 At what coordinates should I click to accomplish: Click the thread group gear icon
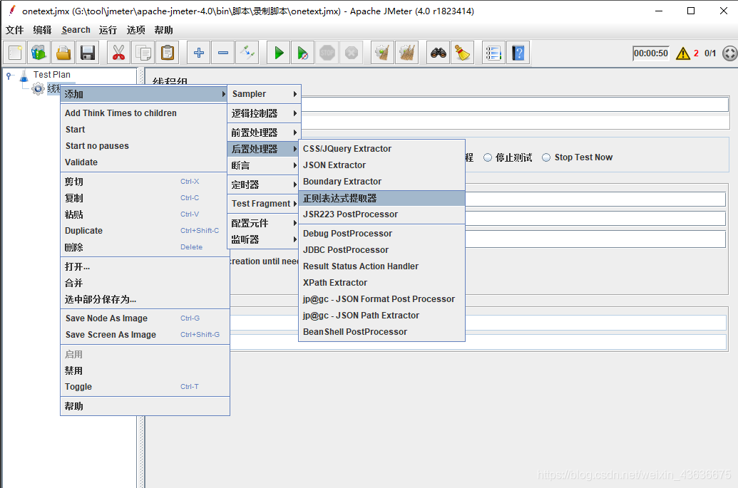pyautogui.click(x=38, y=88)
